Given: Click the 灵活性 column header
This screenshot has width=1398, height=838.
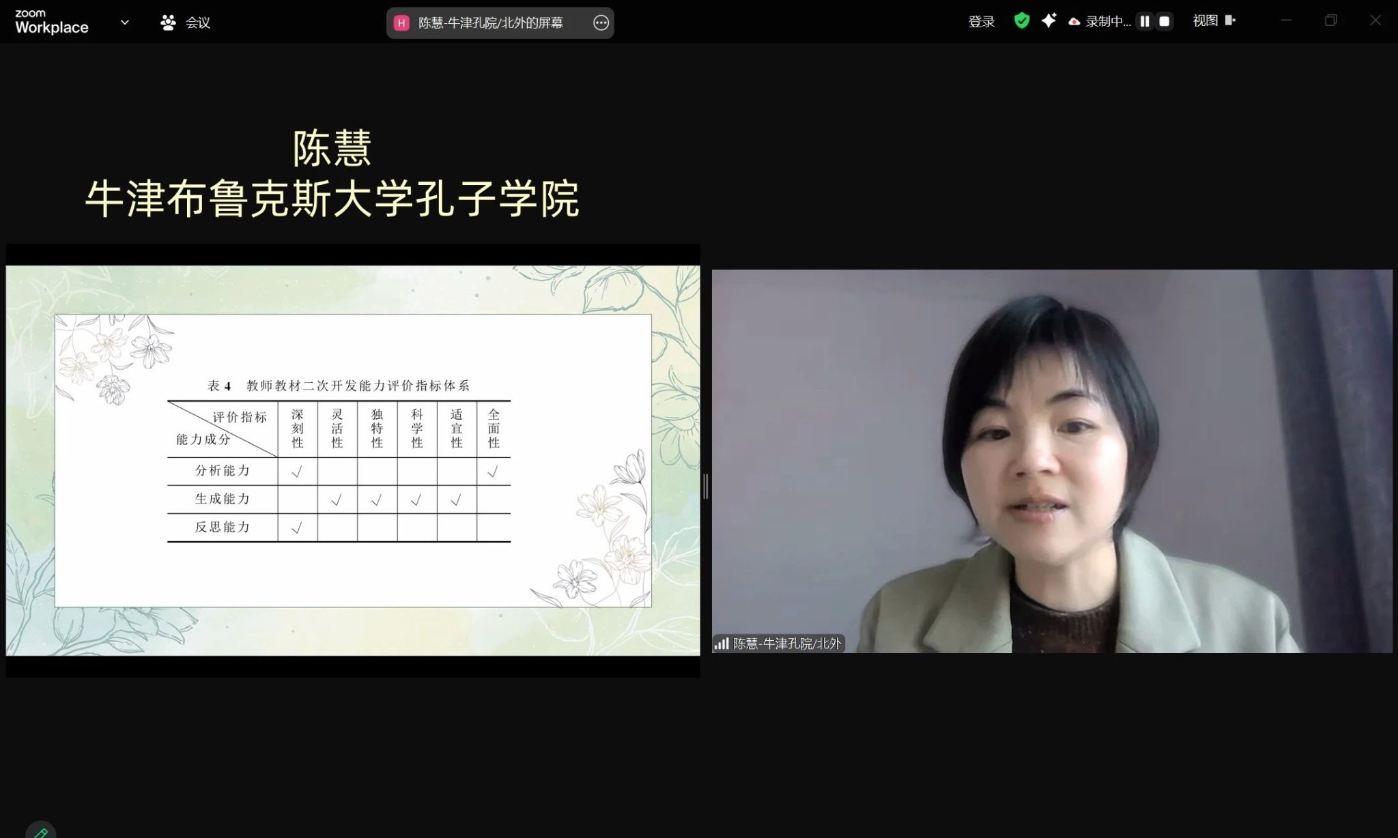Looking at the screenshot, I should tap(337, 429).
